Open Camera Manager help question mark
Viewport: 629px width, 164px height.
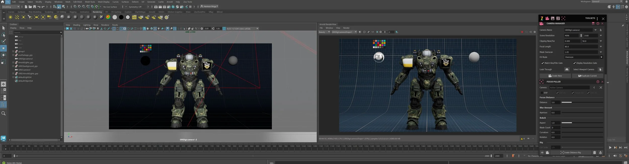(598, 23)
